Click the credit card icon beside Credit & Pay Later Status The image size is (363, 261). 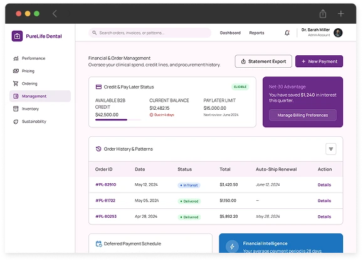point(98,87)
